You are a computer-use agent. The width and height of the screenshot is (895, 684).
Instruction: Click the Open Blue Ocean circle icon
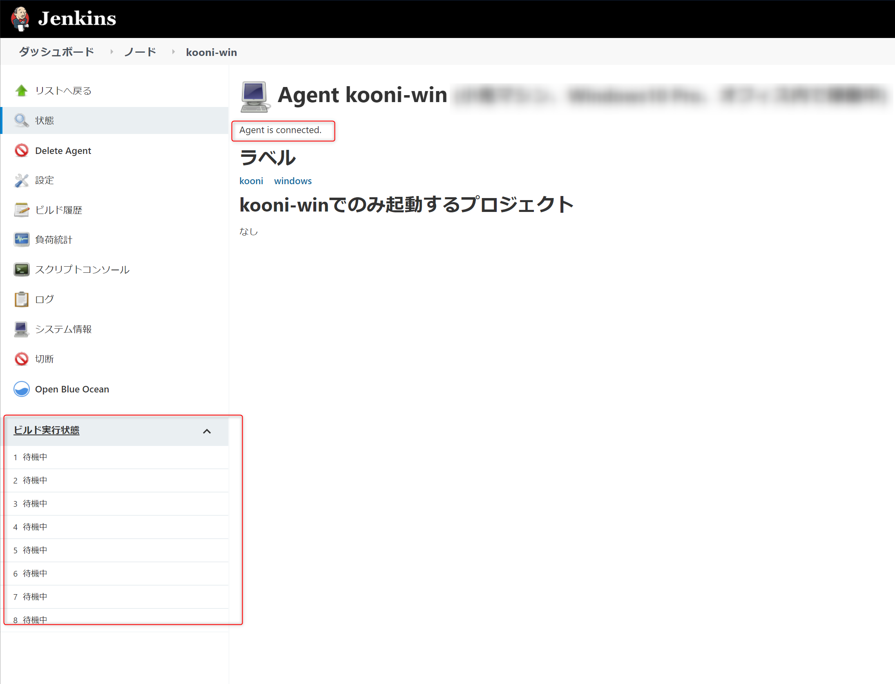tap(21, 389)
